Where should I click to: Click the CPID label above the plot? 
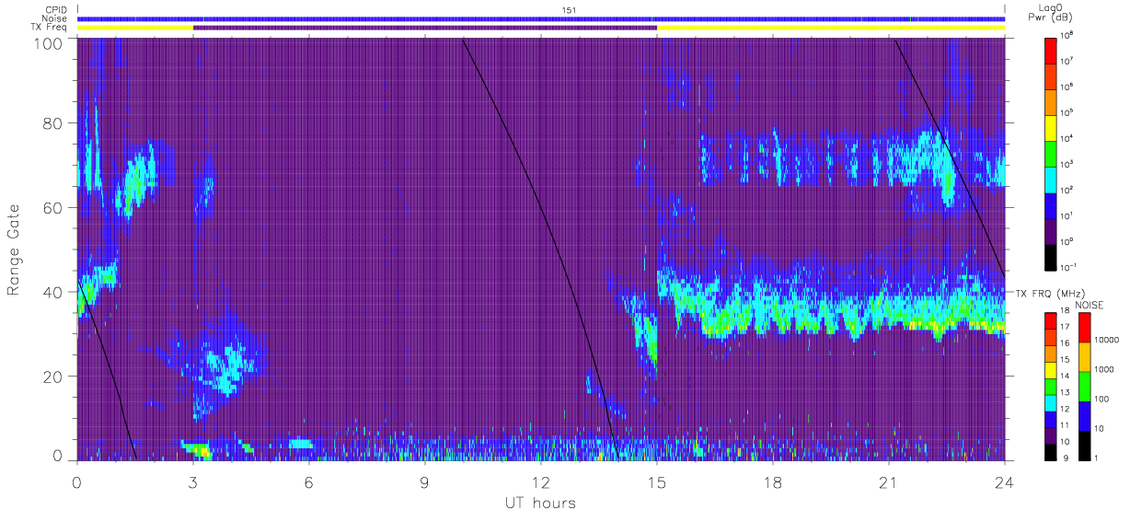[57, 10]
